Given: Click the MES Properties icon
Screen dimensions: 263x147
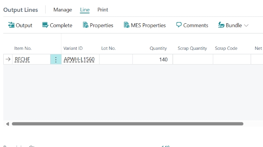Looking at the screenshot, I should pyautogui.click(x=127, y=25).
